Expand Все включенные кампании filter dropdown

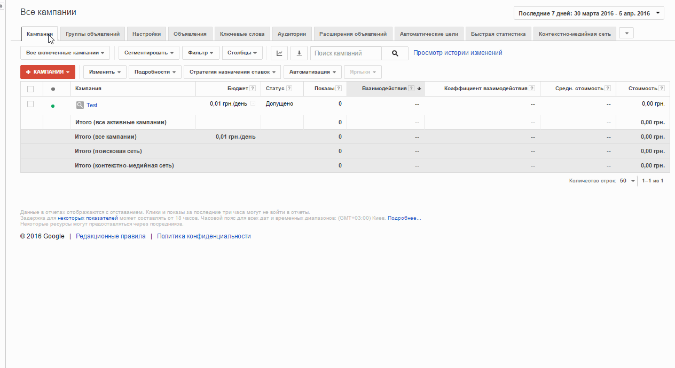tap(65, 53)
